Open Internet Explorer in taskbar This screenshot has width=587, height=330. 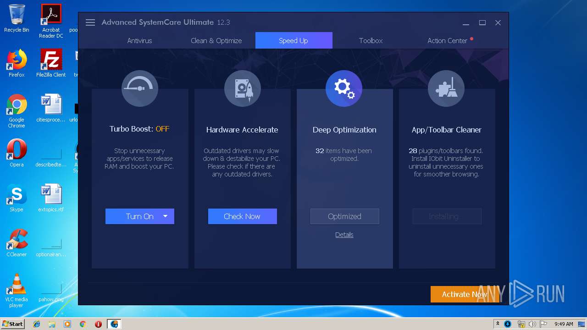pyautogui.click(x=37, y=324)
